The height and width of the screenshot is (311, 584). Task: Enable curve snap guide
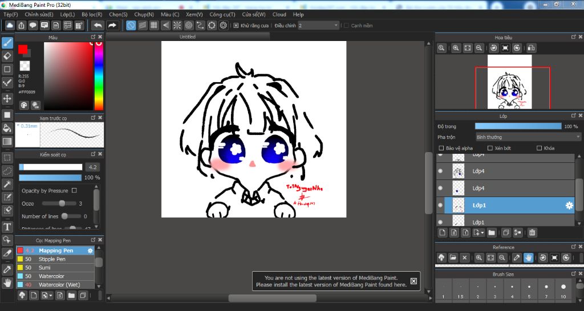pos(200,25)
